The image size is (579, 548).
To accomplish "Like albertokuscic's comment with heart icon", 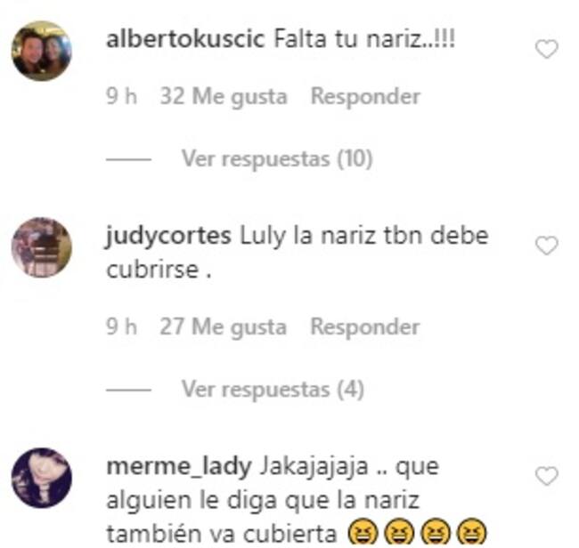I will click(547, 49).
